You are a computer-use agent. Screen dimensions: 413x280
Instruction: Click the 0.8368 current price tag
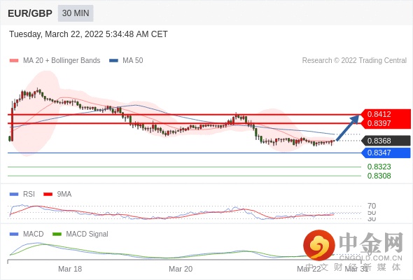tap(386, 141)
